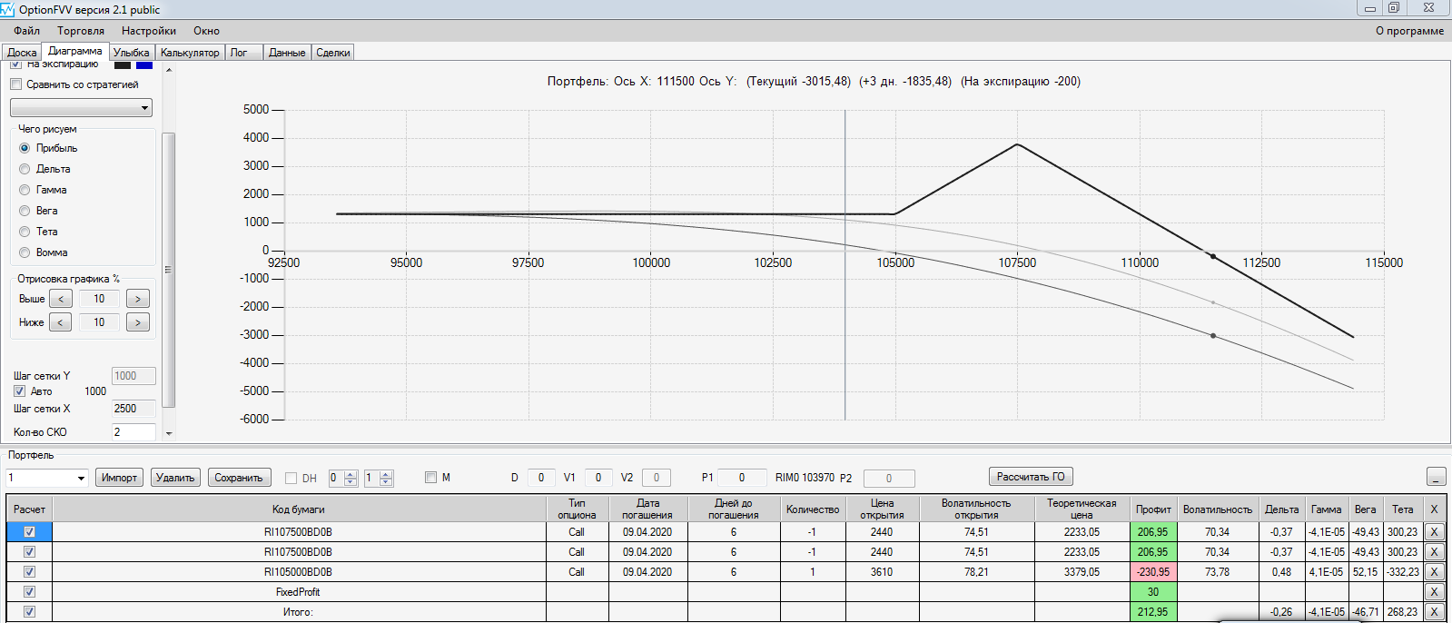
Task: Click the Код бумаги column header
Action: click(299, 509)
